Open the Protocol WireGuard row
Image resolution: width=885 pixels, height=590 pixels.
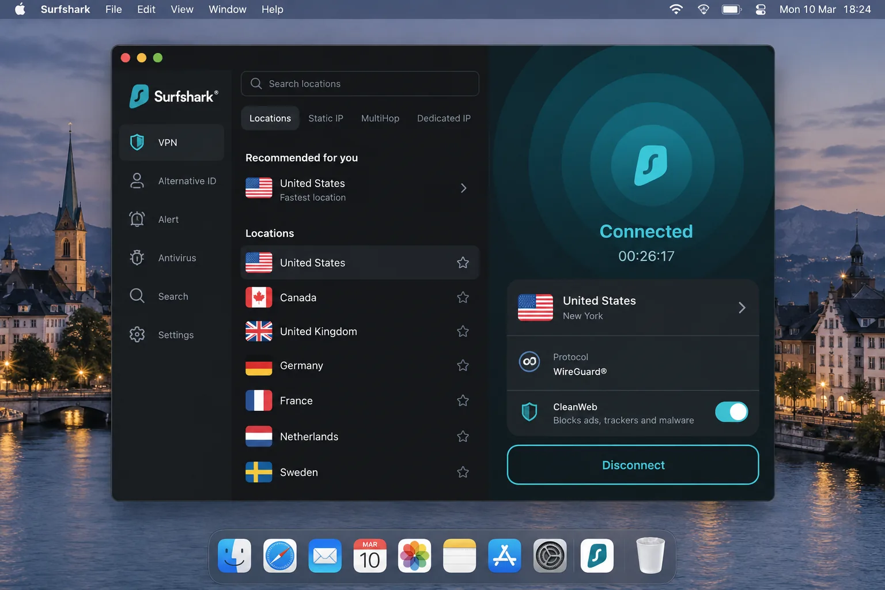pyautogui.click(x=633, y=364)
